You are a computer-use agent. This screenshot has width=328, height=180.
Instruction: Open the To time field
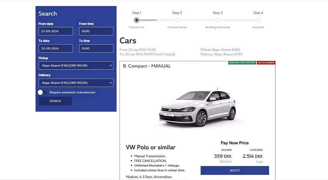tap(96, 48)
